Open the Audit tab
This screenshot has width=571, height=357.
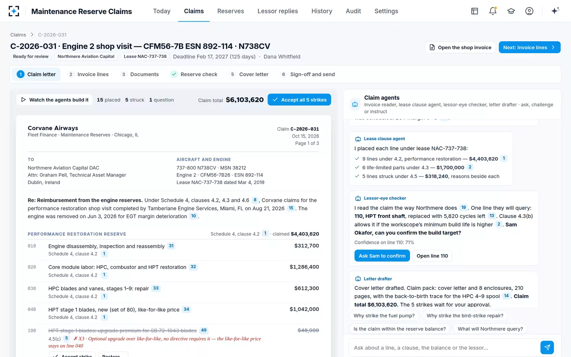[x=353, y=11]
